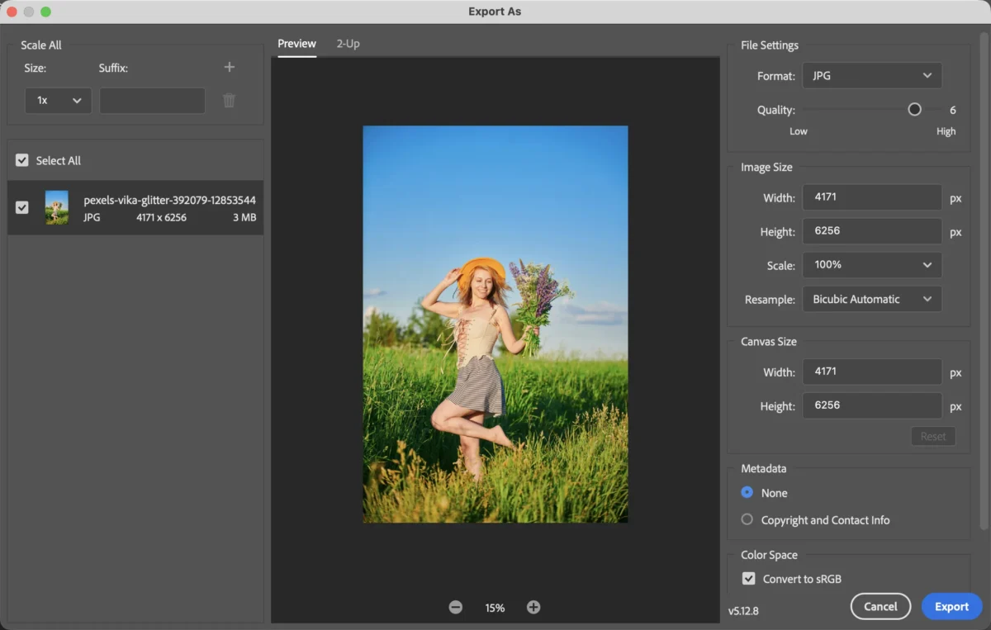991x630 pixels.
Task: Select None for metadata
Action: point(747,492)
